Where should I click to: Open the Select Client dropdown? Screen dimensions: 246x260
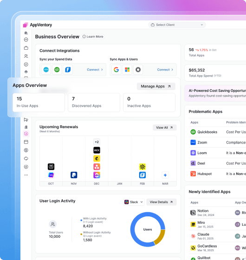click(x=177, y=25)
